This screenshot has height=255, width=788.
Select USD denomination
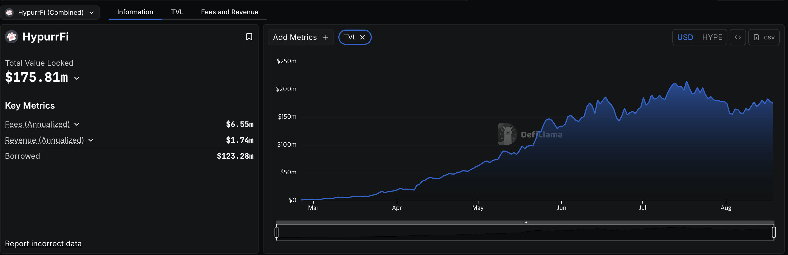(685, 37)
